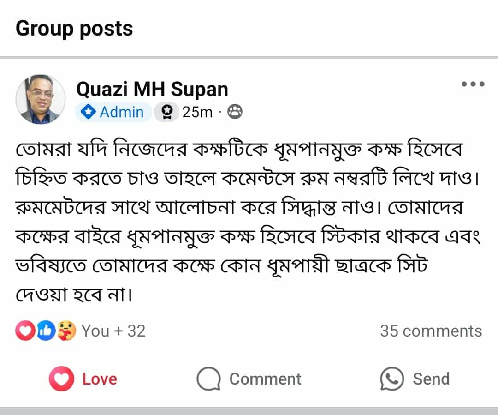The height and width of the screenshot is (415, 498).
Task: Click the group privacy icon beside timestamp
Action: click(235, 112)
